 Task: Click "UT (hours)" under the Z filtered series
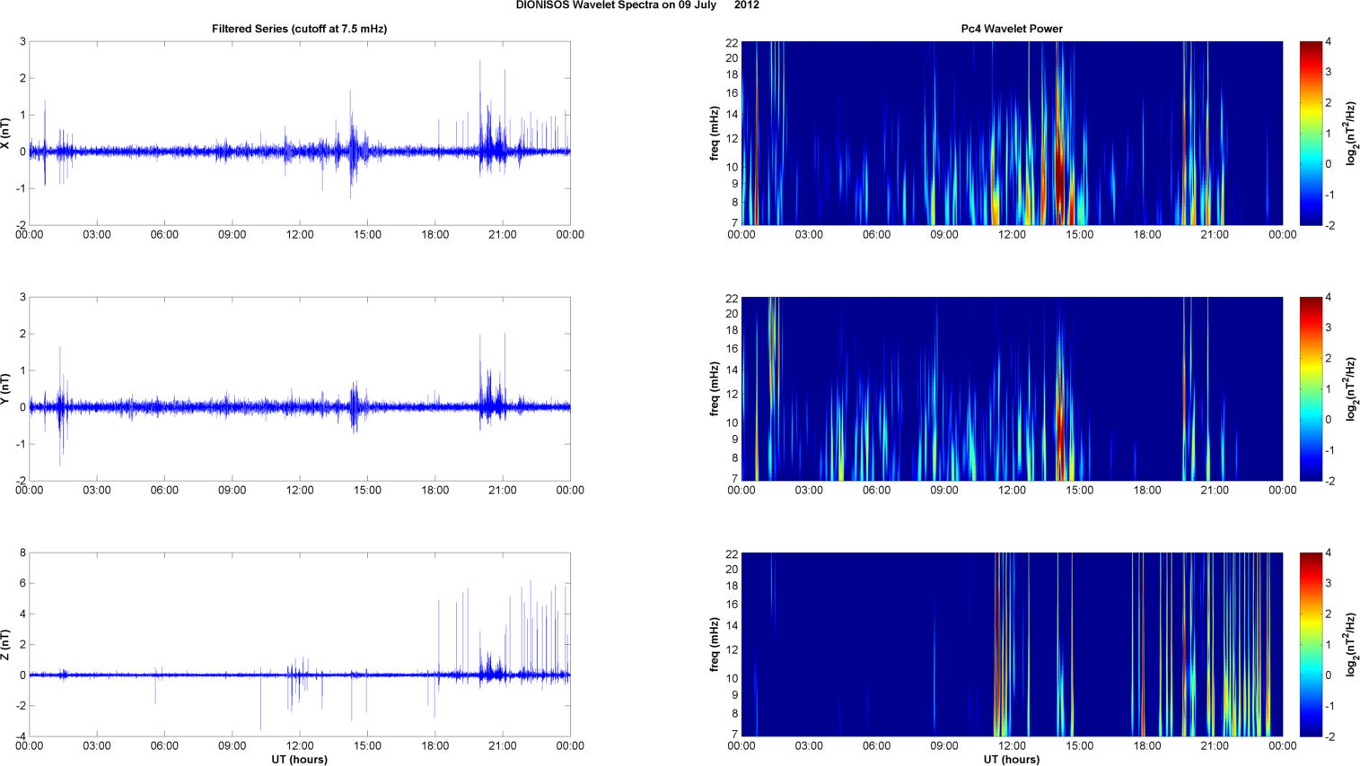(300, 760)
